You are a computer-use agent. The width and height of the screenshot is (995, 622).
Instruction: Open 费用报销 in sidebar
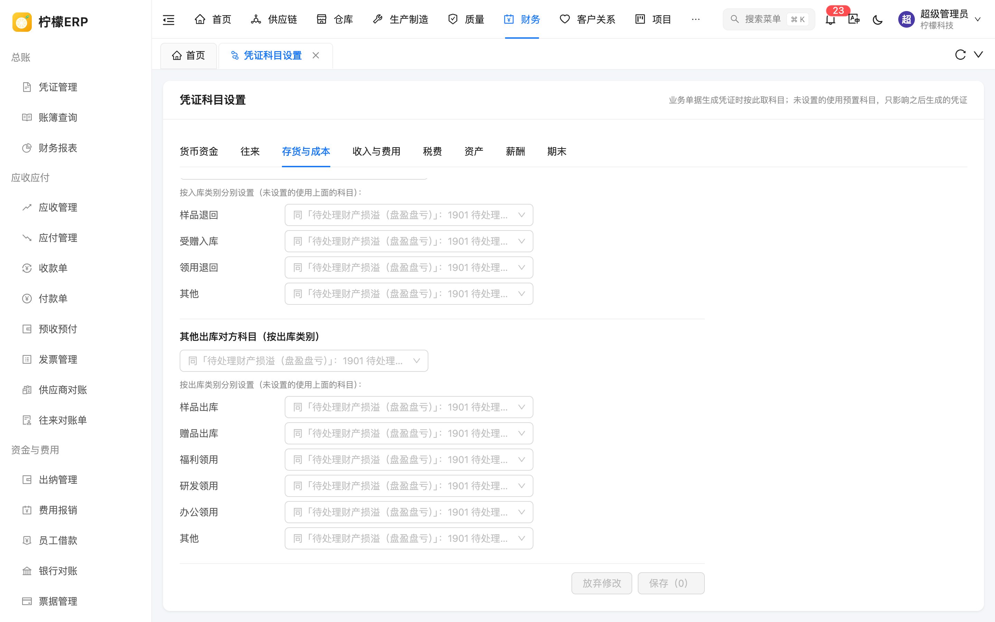[x=58, y=510]
